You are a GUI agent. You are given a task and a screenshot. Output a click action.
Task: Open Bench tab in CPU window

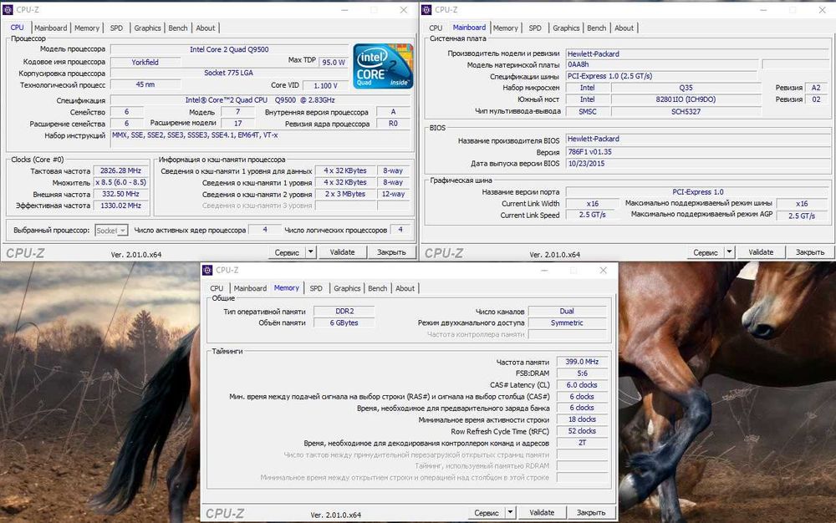[177, 28]
